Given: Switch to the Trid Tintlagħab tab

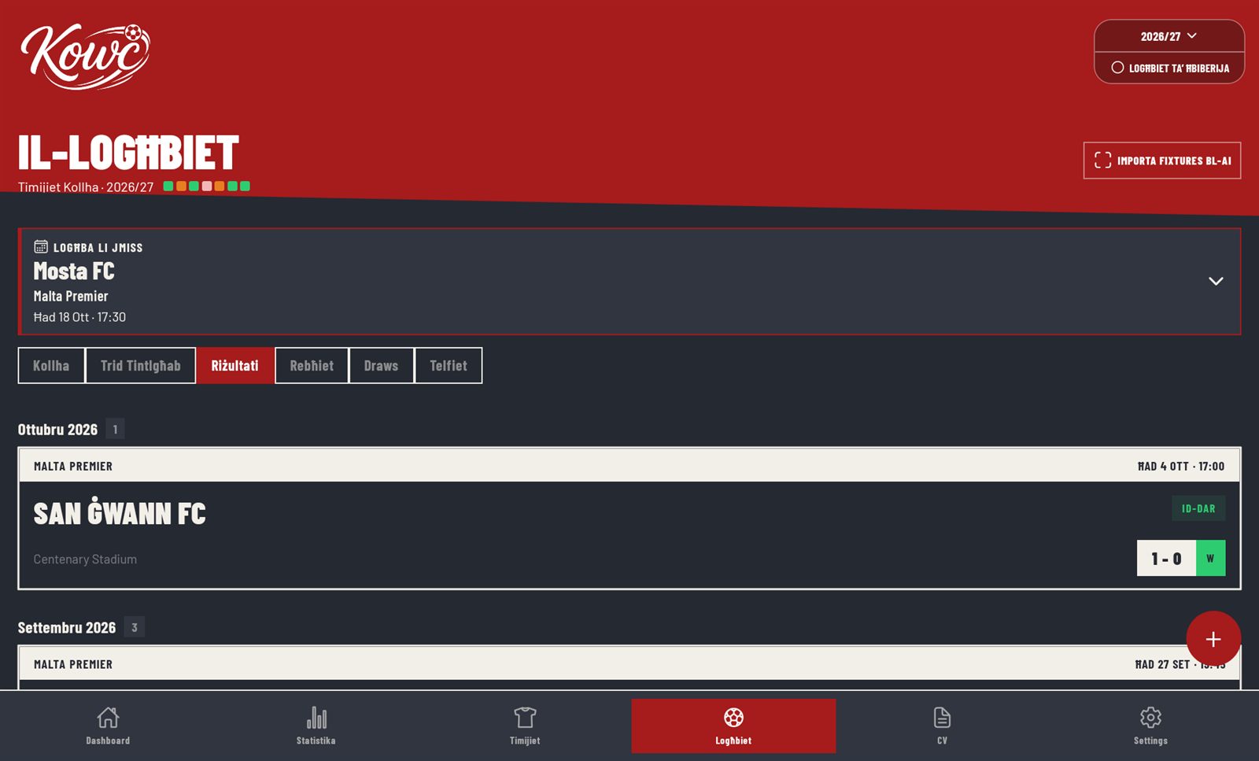Looking at the screenshot, I should pyautogui.click(x=141, y=366).
